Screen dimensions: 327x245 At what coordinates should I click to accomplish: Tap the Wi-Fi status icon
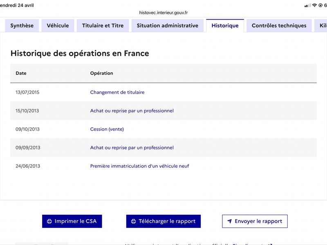pyautogui.click(x=314, y=5)
